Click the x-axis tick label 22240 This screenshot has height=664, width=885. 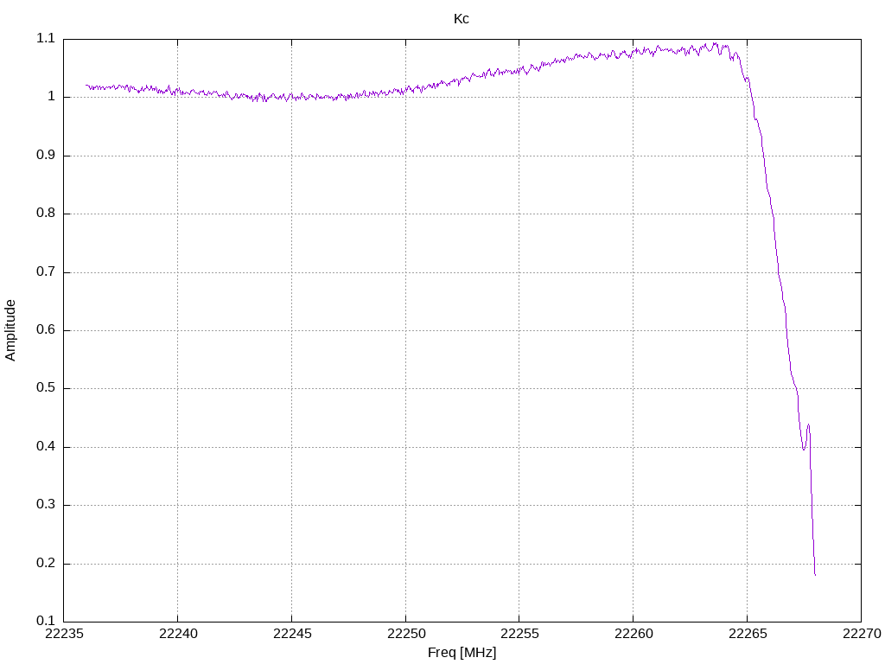pos(178,634)
